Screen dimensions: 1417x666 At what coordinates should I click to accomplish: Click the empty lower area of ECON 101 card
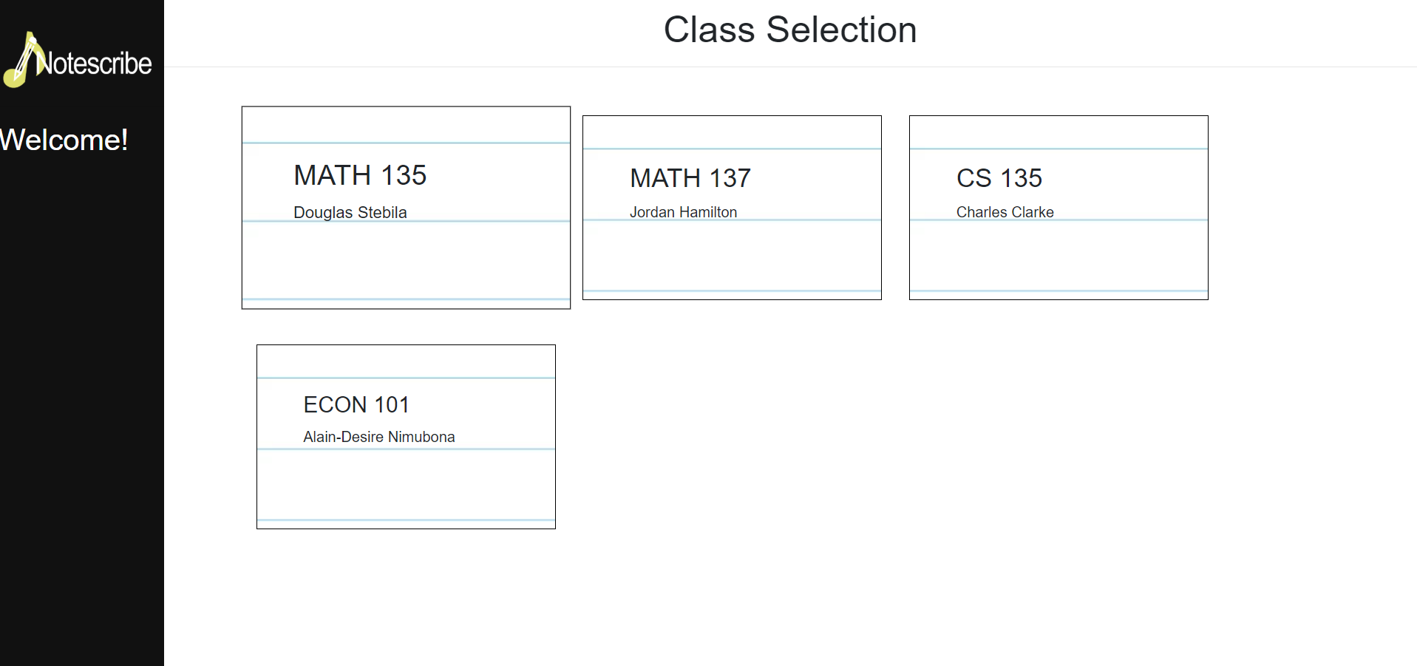tap(406, 484)
